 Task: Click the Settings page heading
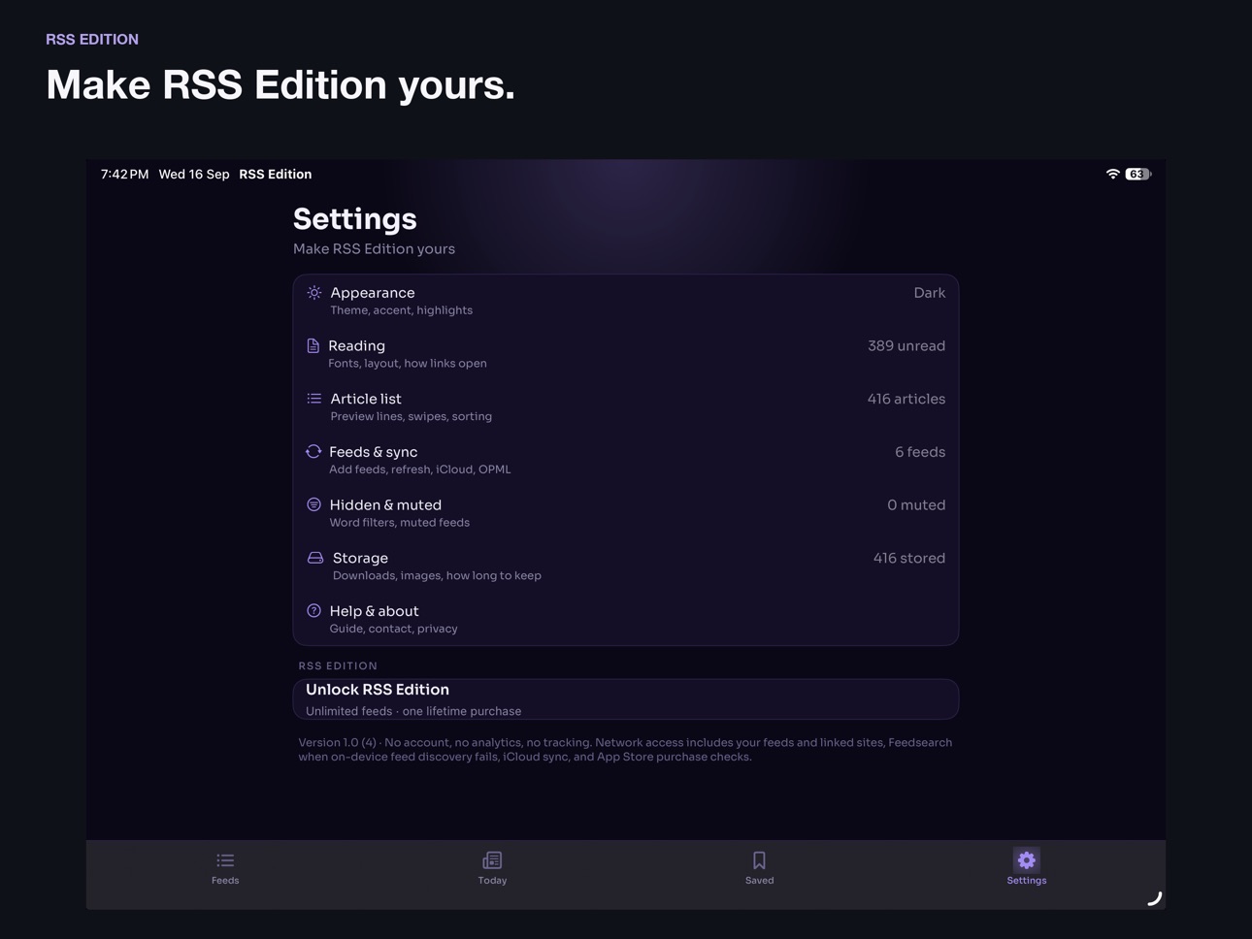[x=355, y=219]
